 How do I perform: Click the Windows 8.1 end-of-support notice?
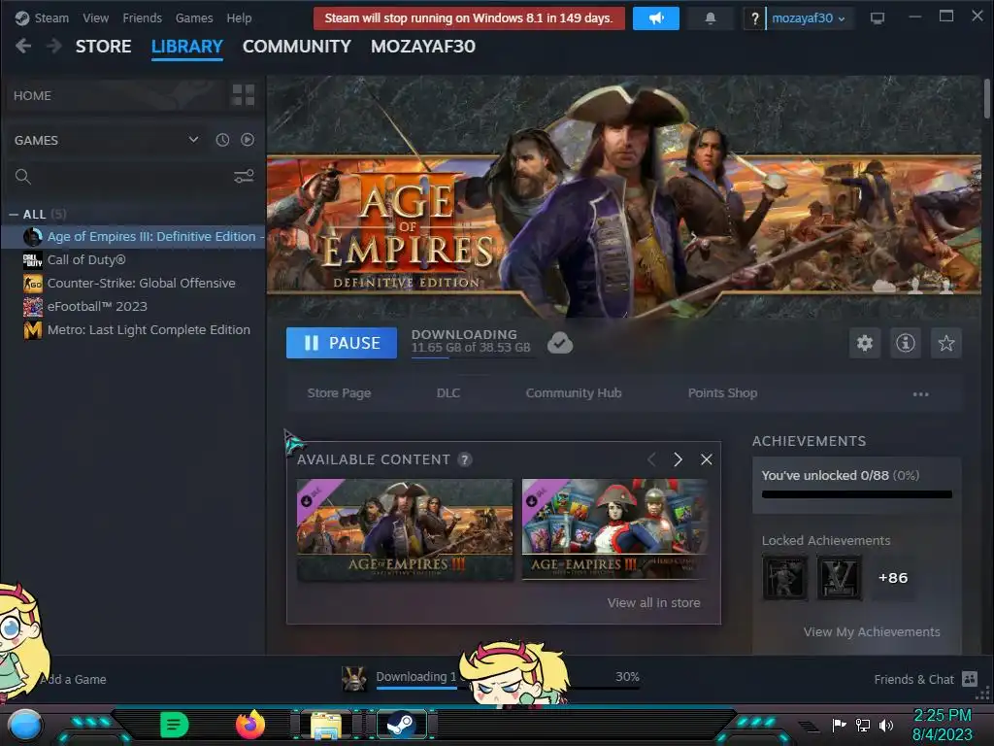tap(469, 18)
